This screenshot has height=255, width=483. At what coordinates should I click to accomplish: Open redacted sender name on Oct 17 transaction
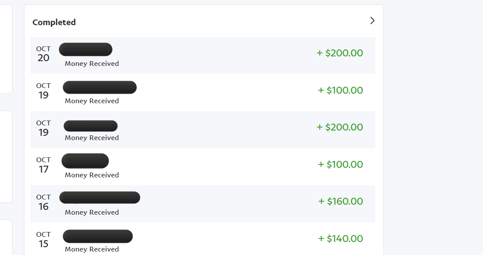pos(85,161)
